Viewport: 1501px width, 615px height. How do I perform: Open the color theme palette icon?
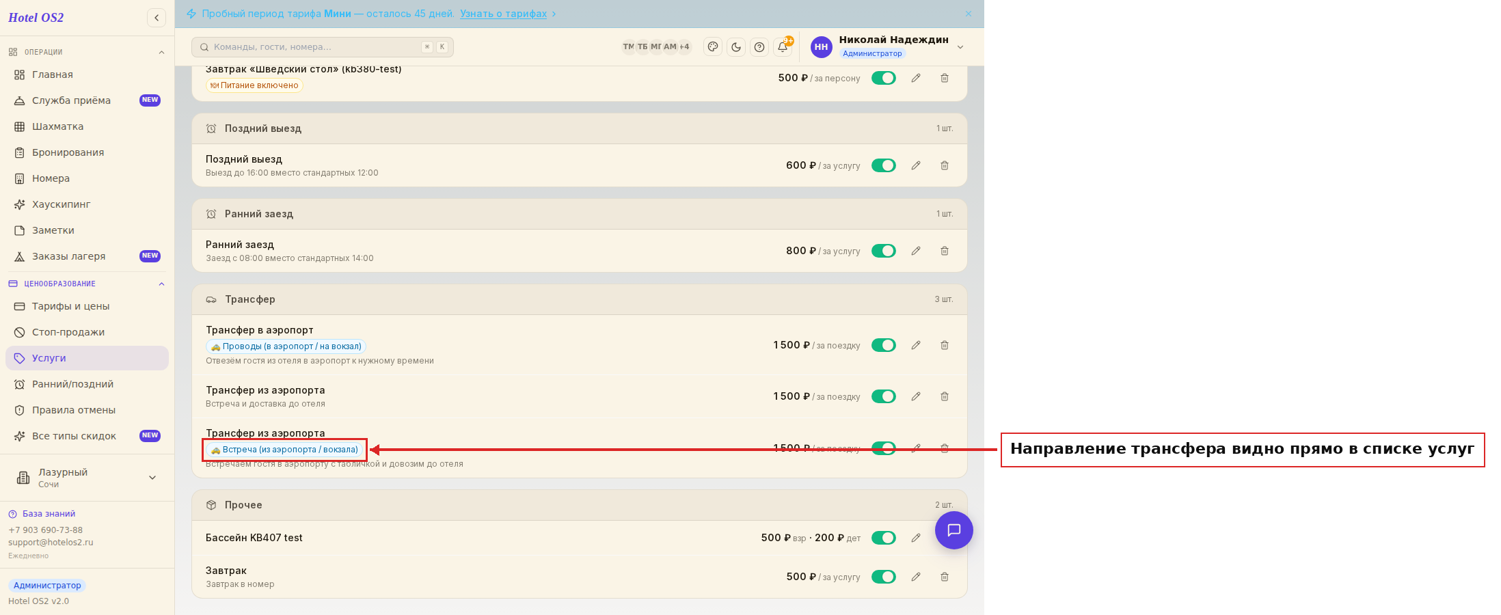point(713,46)
